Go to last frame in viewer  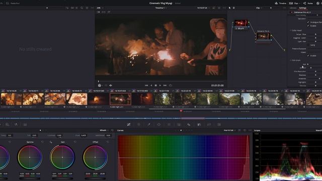pos(165,85)
